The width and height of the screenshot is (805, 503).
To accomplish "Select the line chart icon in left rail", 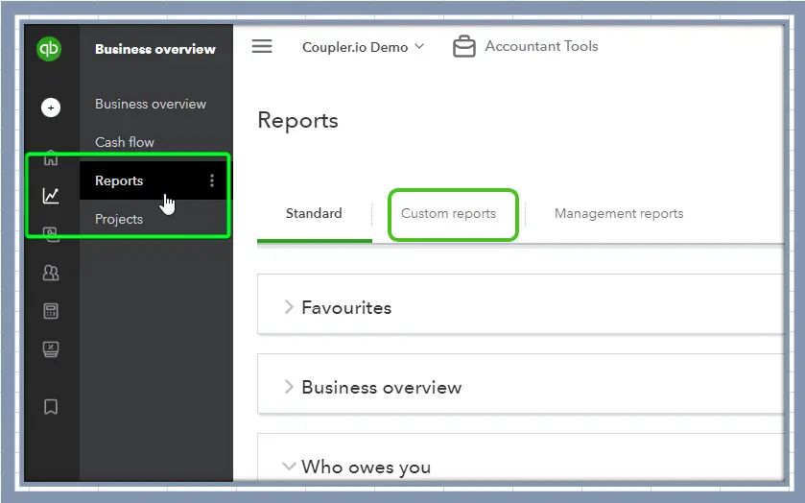I will point(51,196).
